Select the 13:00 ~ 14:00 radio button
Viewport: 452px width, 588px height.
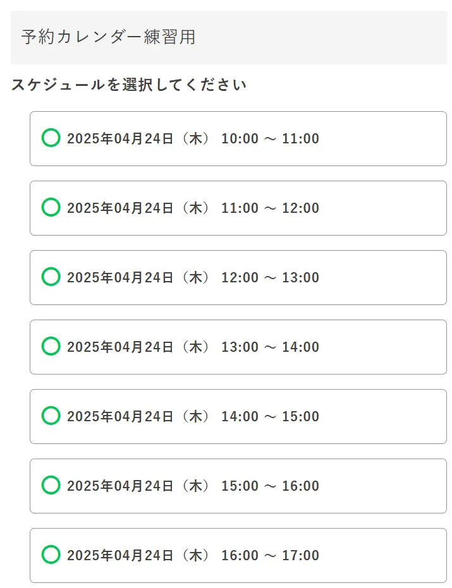click(x=51, y=346)
